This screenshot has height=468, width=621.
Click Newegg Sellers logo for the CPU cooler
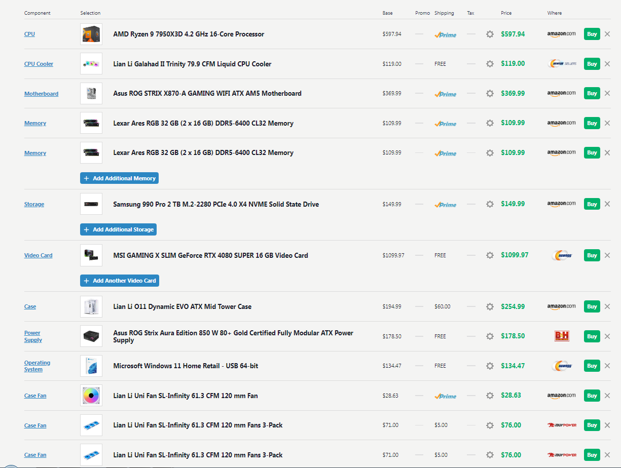point(563,64)
